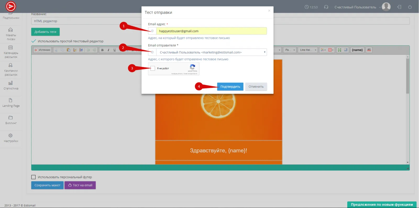Click the Источник source toolbar button
Screen dimensions: 419x208
pos(42,50)
